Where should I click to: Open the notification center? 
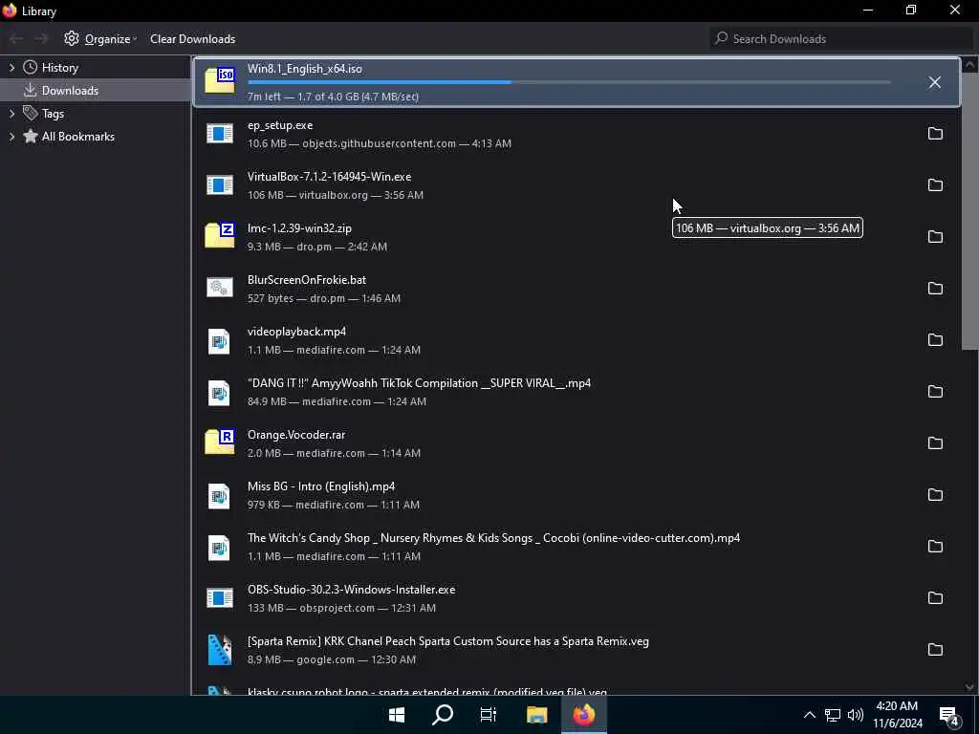pyautogui.click(x=949, y=716)
